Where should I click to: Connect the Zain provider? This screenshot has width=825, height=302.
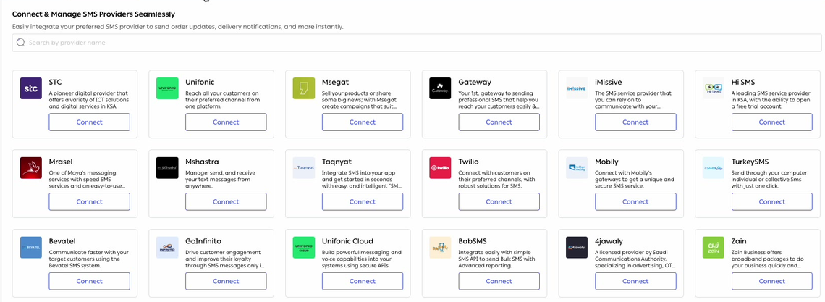click(772, 281)
